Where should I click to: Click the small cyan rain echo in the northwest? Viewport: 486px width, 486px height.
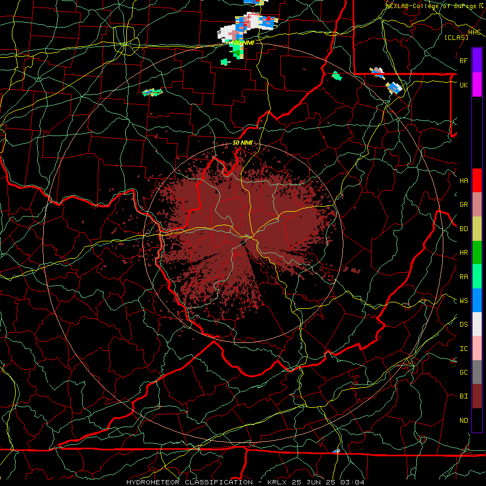pyautogui.click(x=152, y=92)
